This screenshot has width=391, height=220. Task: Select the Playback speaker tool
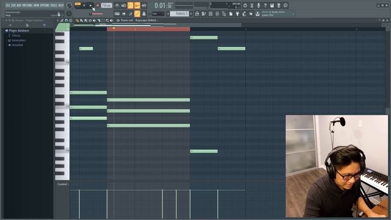click(111, 20)
